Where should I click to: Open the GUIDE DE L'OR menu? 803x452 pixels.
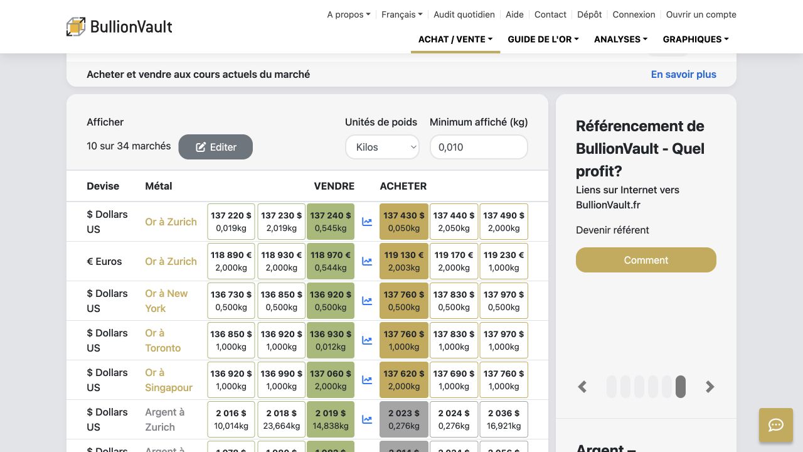click(x=543, y=39)
